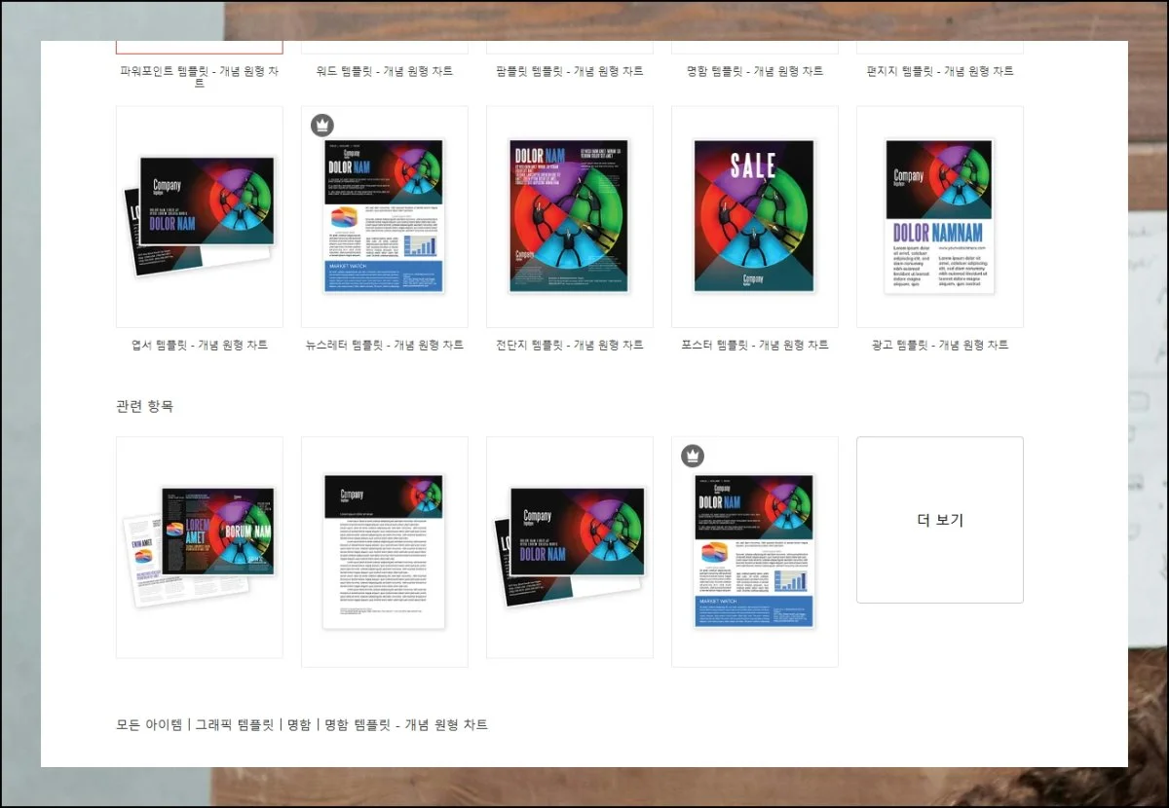The image size is (1169, 808).
Task: Click the crown badge on the related flyer thumbnail
Action: point(692,454)
